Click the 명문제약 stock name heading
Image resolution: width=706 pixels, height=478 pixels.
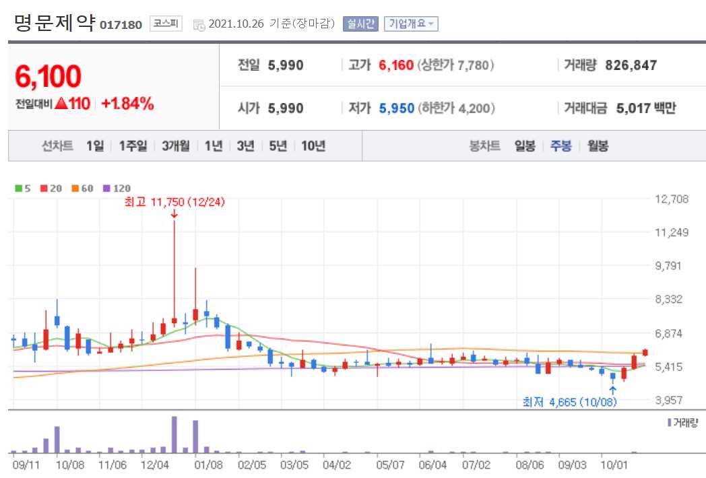point(55,22)
